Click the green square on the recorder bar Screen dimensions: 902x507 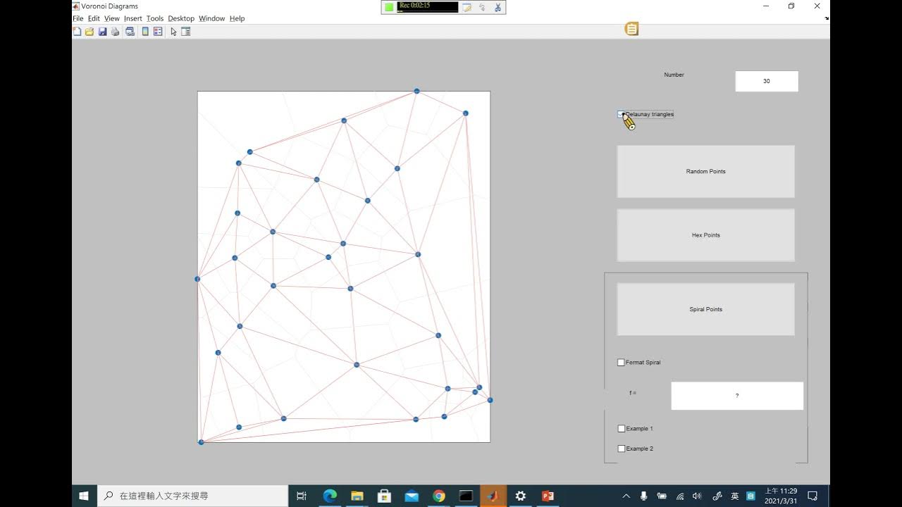coord(389,7)
